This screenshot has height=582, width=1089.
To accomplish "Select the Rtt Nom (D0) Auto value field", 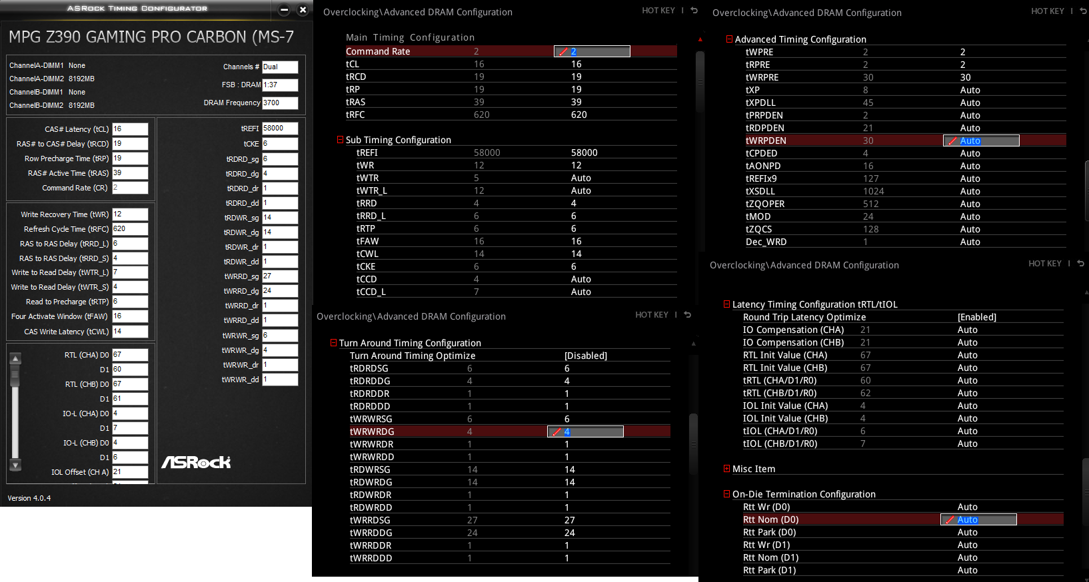I will (x=978, y=519).
